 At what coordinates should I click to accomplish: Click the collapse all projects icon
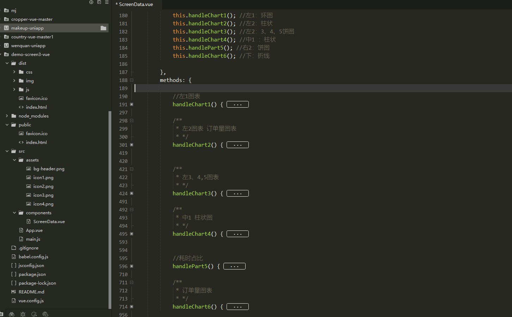tap(99, 2)
